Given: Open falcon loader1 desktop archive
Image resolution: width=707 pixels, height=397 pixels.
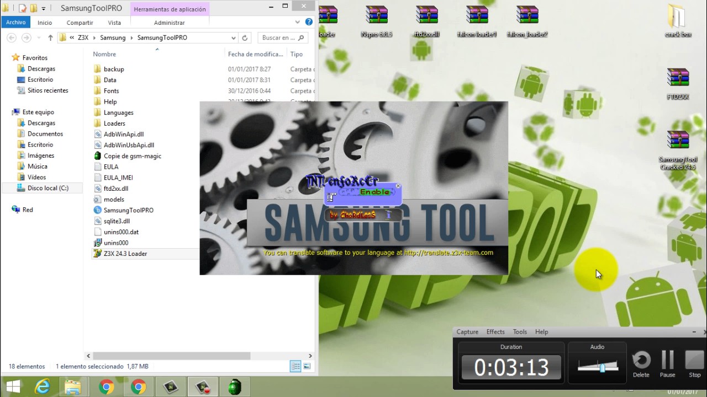Looking at the screenshot, I should pyautogui.click(x=477, y=22).
